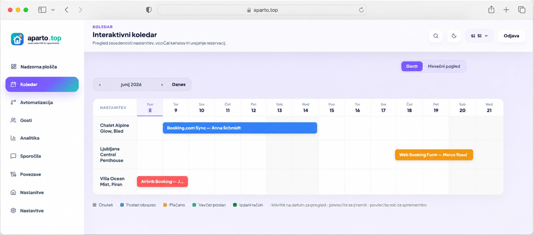This screenshot has height=235, width=534.
Task: Select Sre 10 date column header
Action: pos(202,108)
